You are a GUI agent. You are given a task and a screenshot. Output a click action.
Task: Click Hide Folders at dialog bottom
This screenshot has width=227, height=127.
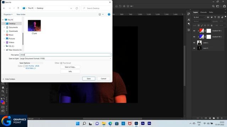(x=9, y=79)
